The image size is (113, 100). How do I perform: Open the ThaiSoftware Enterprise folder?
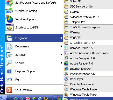tap(88, 27)
